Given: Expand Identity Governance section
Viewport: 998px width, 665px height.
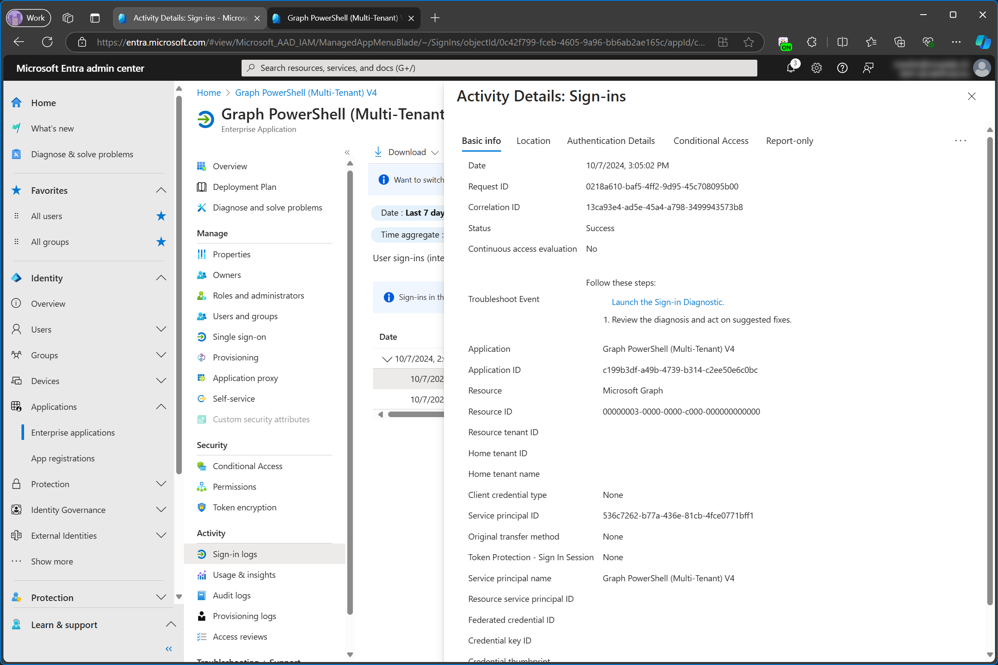Looking at the screenshot, I should click(161, 510).
